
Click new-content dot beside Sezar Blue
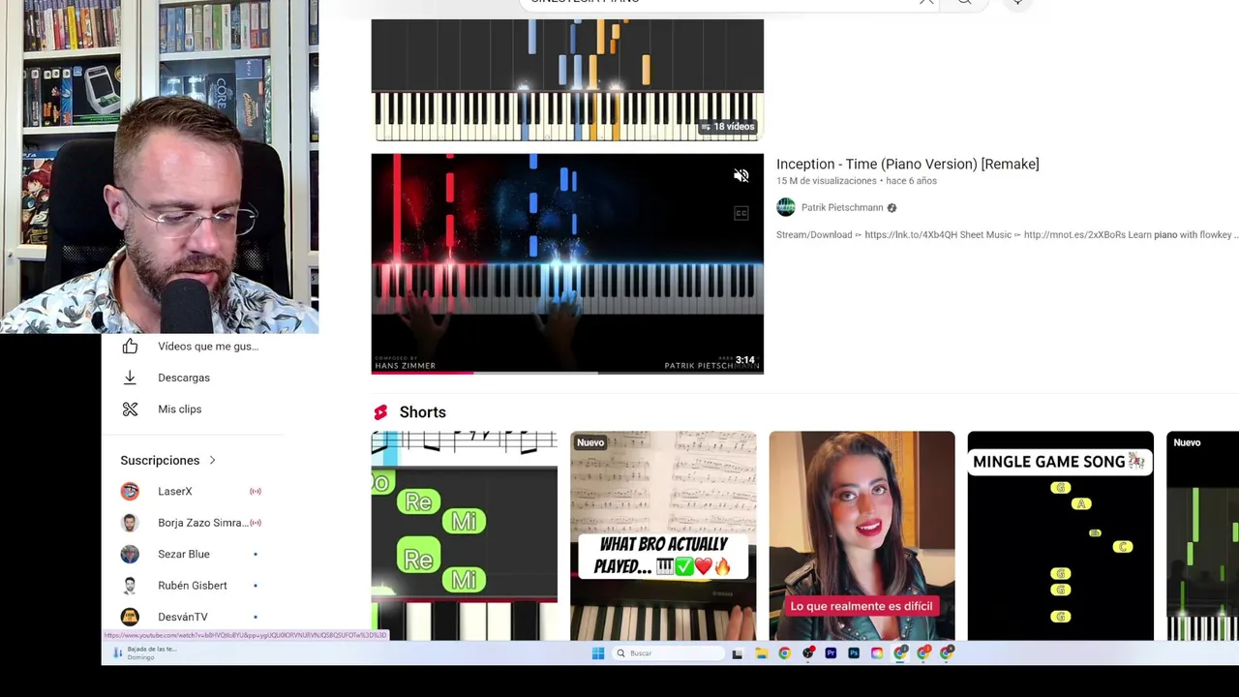click(256, 555)
